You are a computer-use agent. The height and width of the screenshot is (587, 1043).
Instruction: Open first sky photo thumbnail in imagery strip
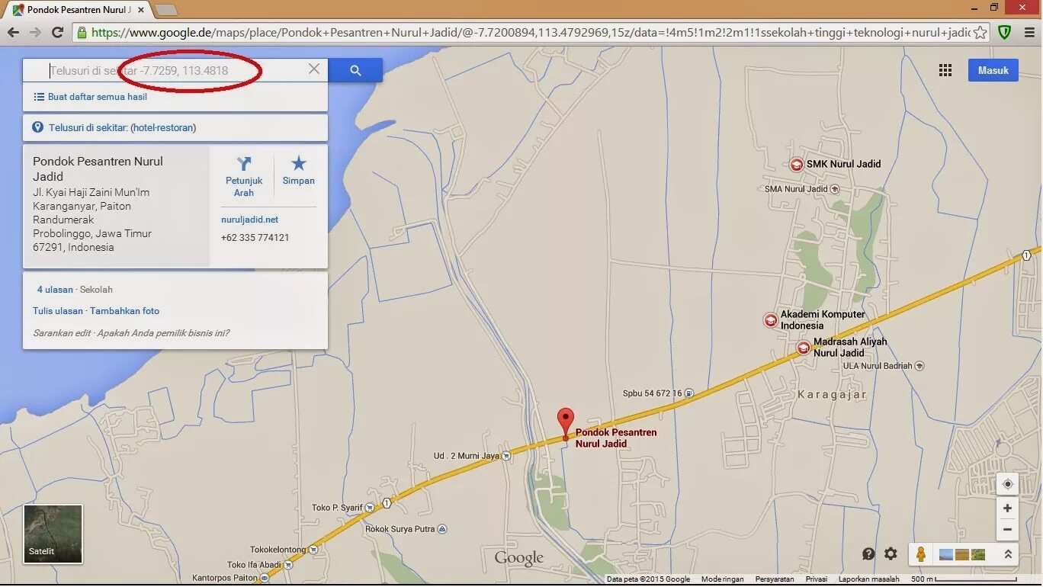click(x=946, y=555)
